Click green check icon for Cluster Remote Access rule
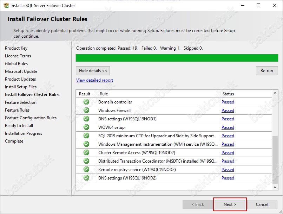 click(x=86, y=152)
